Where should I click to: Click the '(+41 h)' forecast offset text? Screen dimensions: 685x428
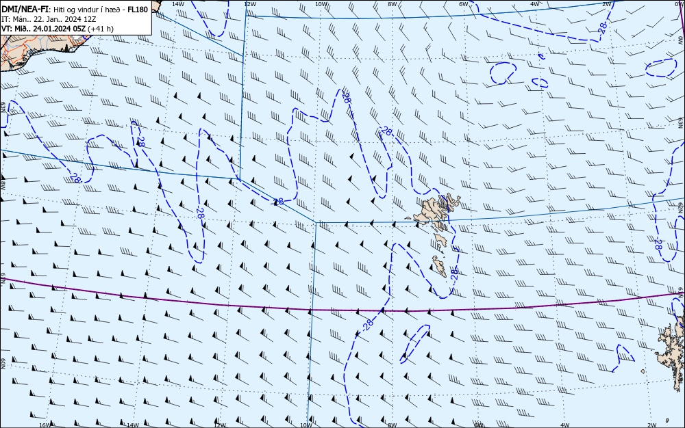(101, 29)
